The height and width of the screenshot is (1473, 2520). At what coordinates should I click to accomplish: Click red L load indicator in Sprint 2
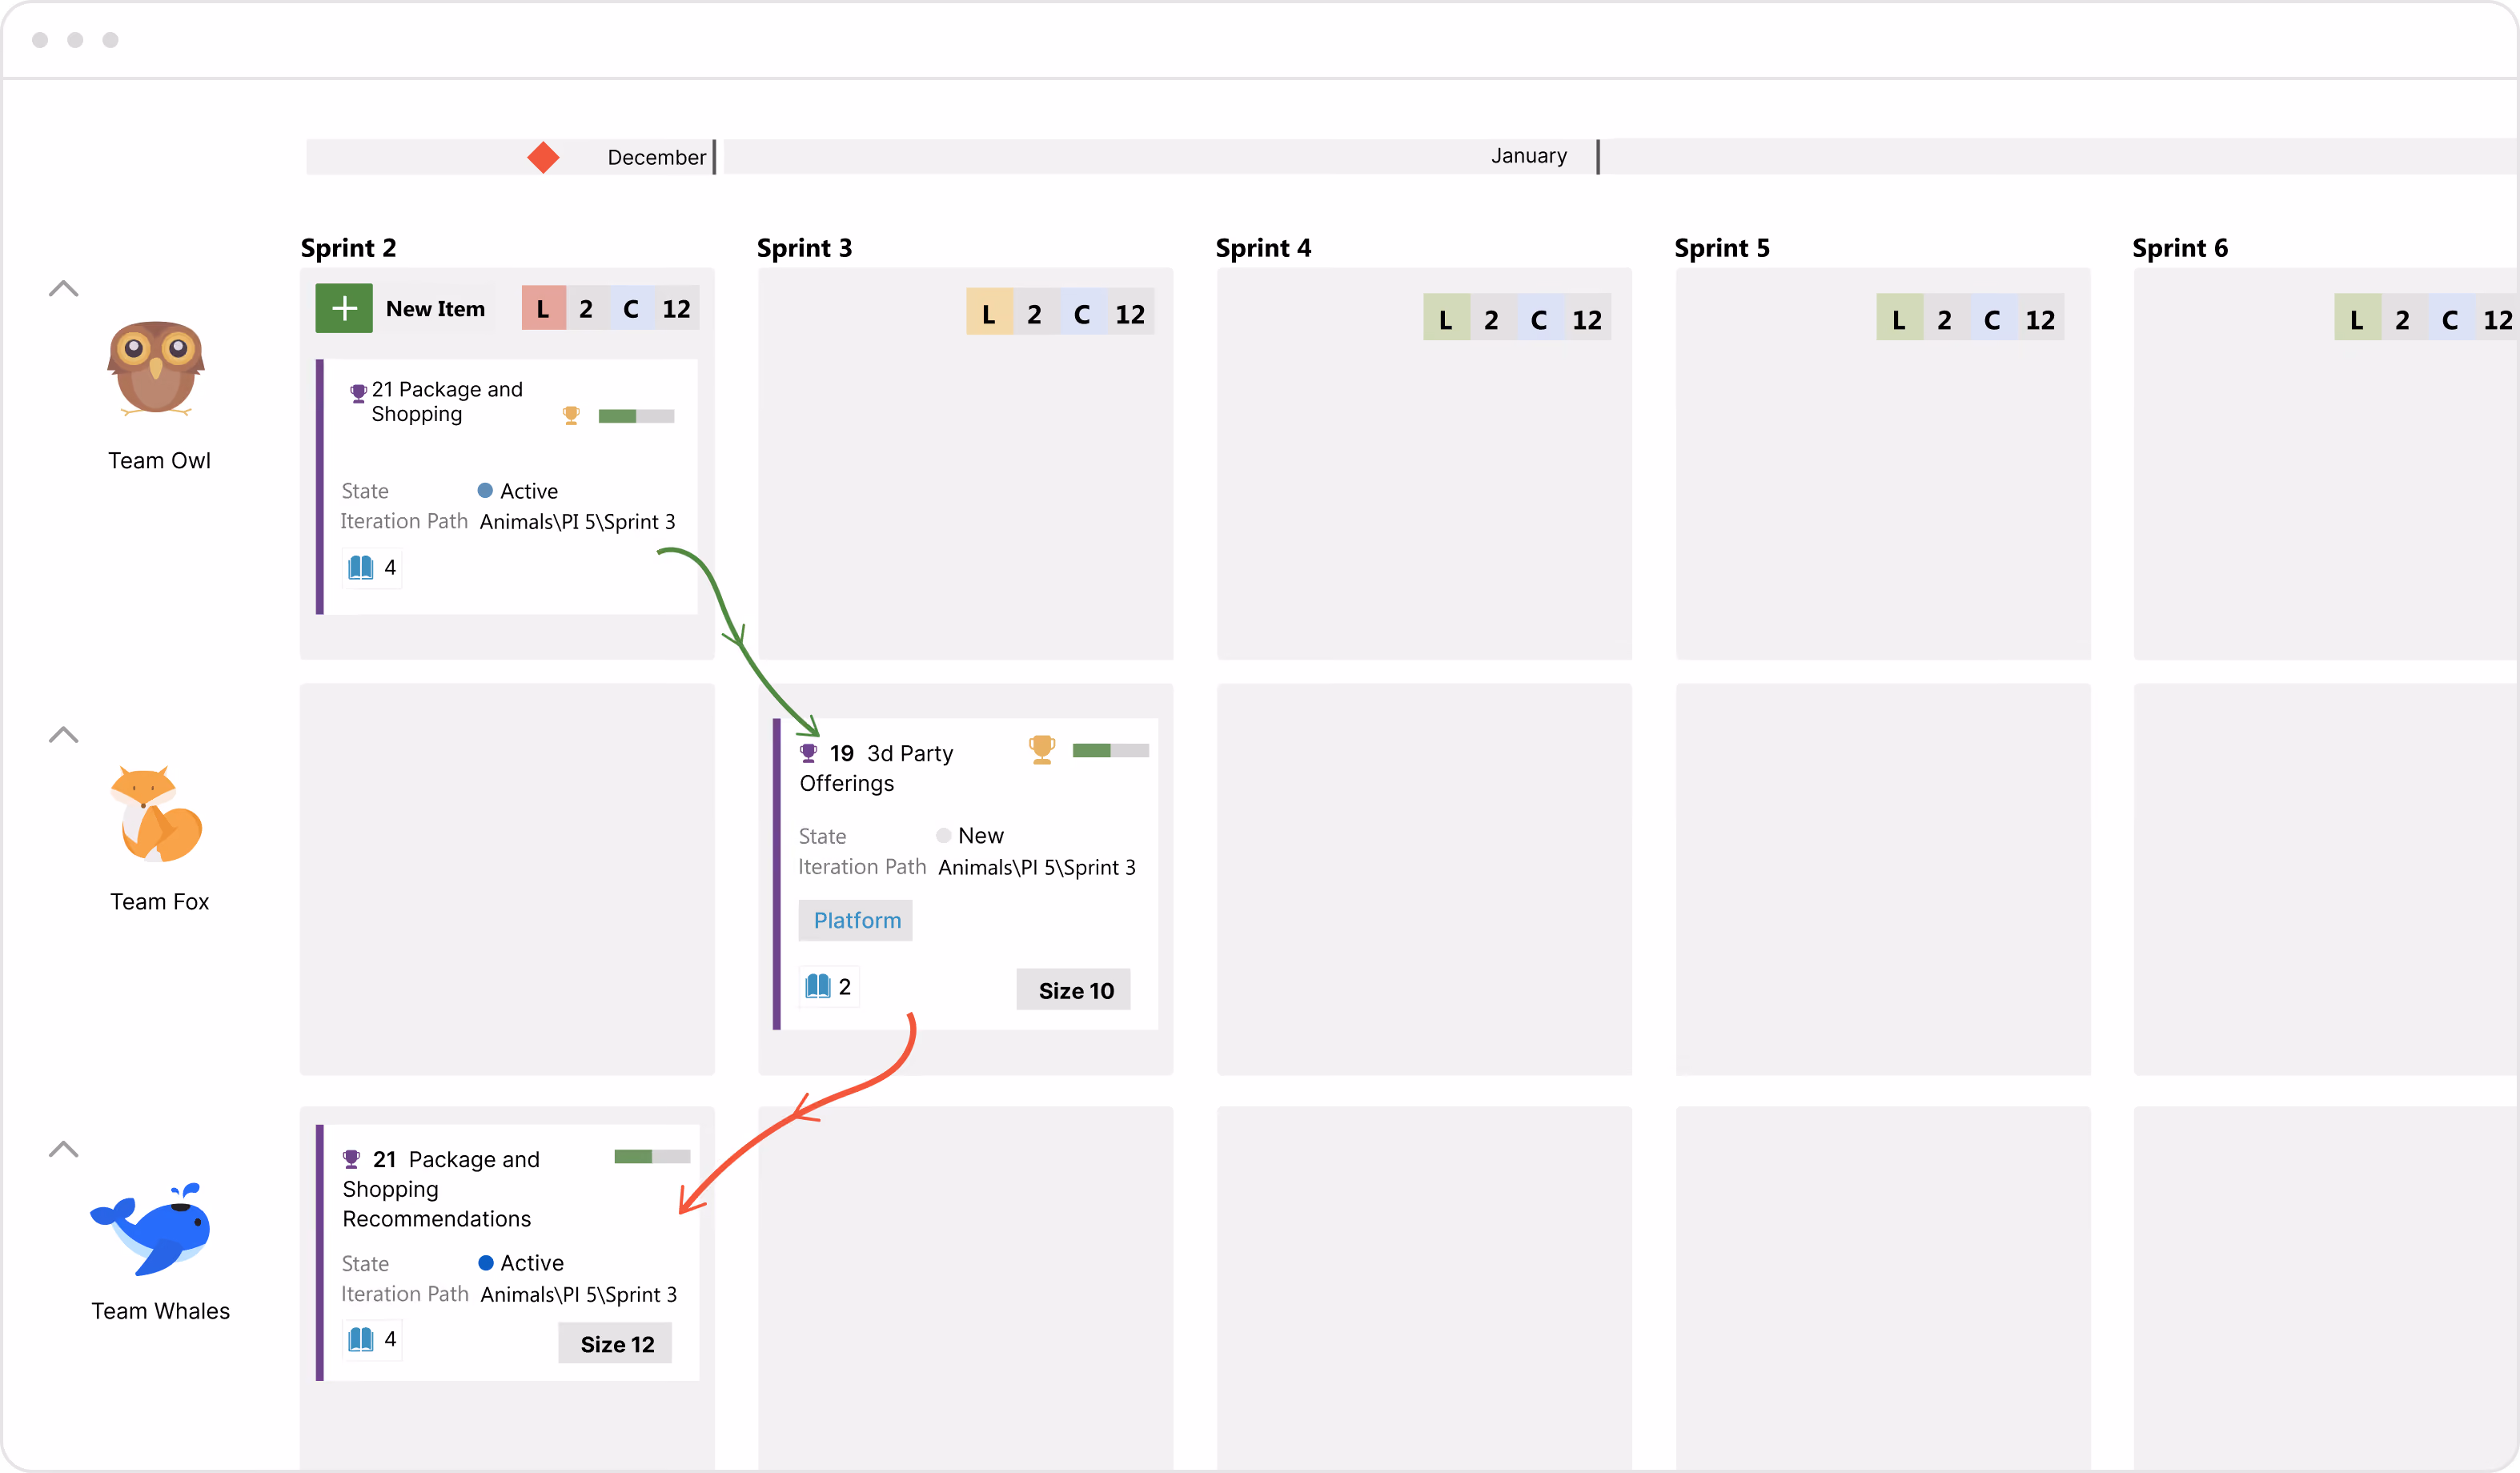543,308
